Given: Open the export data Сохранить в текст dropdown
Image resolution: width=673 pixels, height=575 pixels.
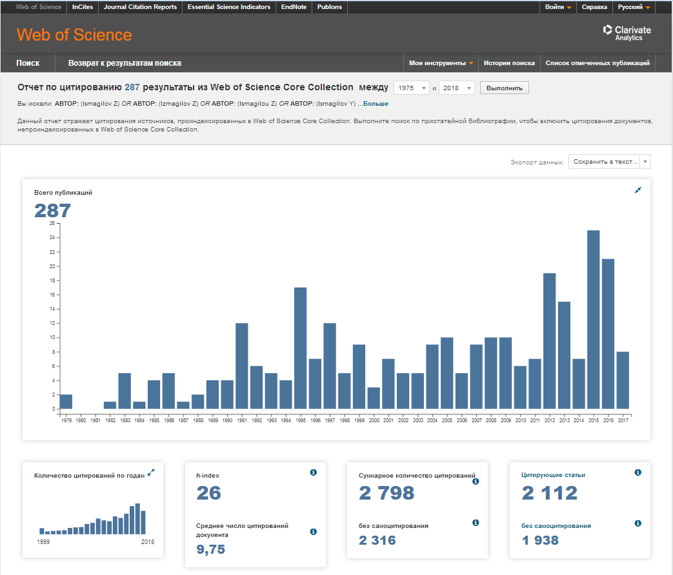Looking at the screenshot, I should 610,162.
